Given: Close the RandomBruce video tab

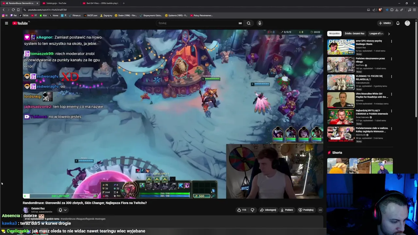Looking at the screenshot, I should pyautogui.click(x=37, y=3).
